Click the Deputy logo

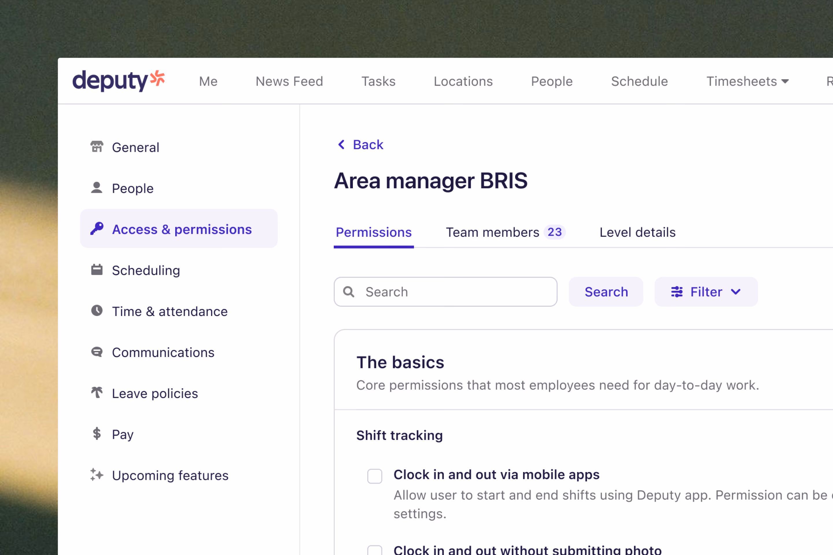click(118, 81)
